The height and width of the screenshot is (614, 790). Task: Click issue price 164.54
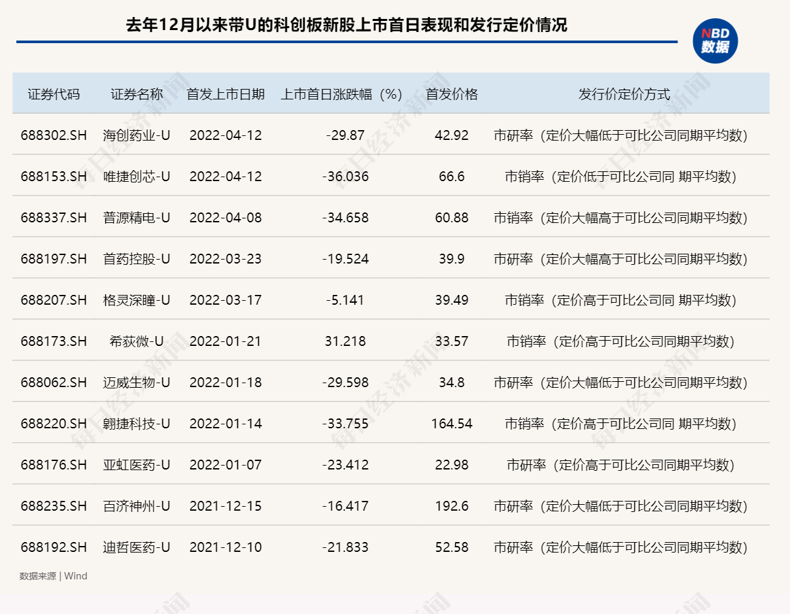tap(452, 424)
